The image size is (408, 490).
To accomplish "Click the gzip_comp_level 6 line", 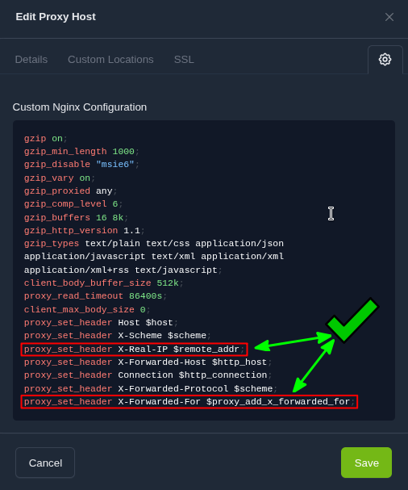I will [73, 204].
